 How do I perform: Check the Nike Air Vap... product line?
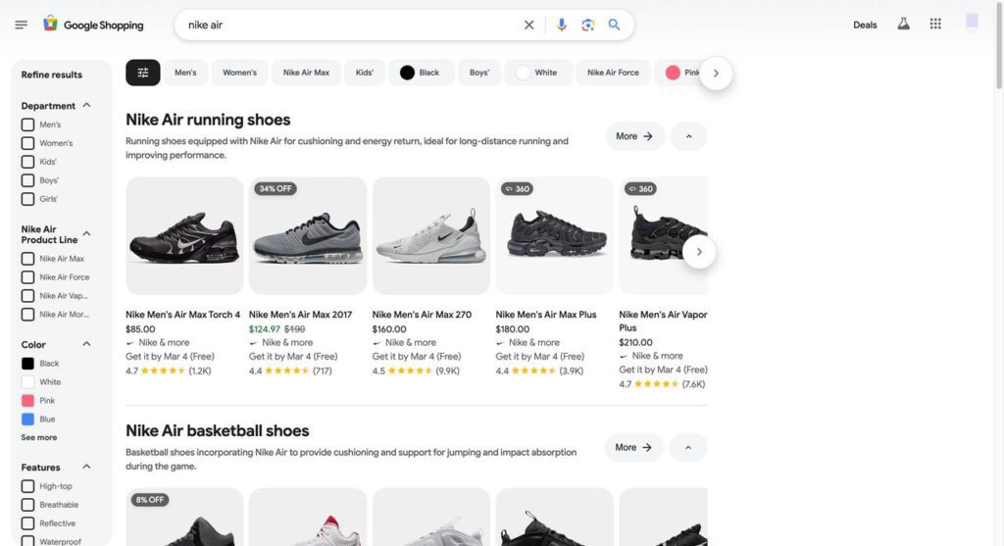click(28, 296)
